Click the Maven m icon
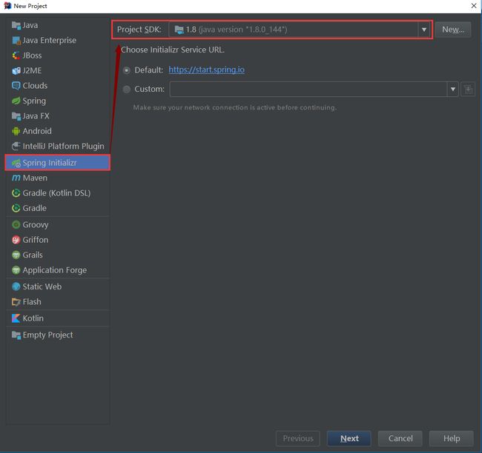The height and width of the screenshot is (453, 482). (16, 178)
